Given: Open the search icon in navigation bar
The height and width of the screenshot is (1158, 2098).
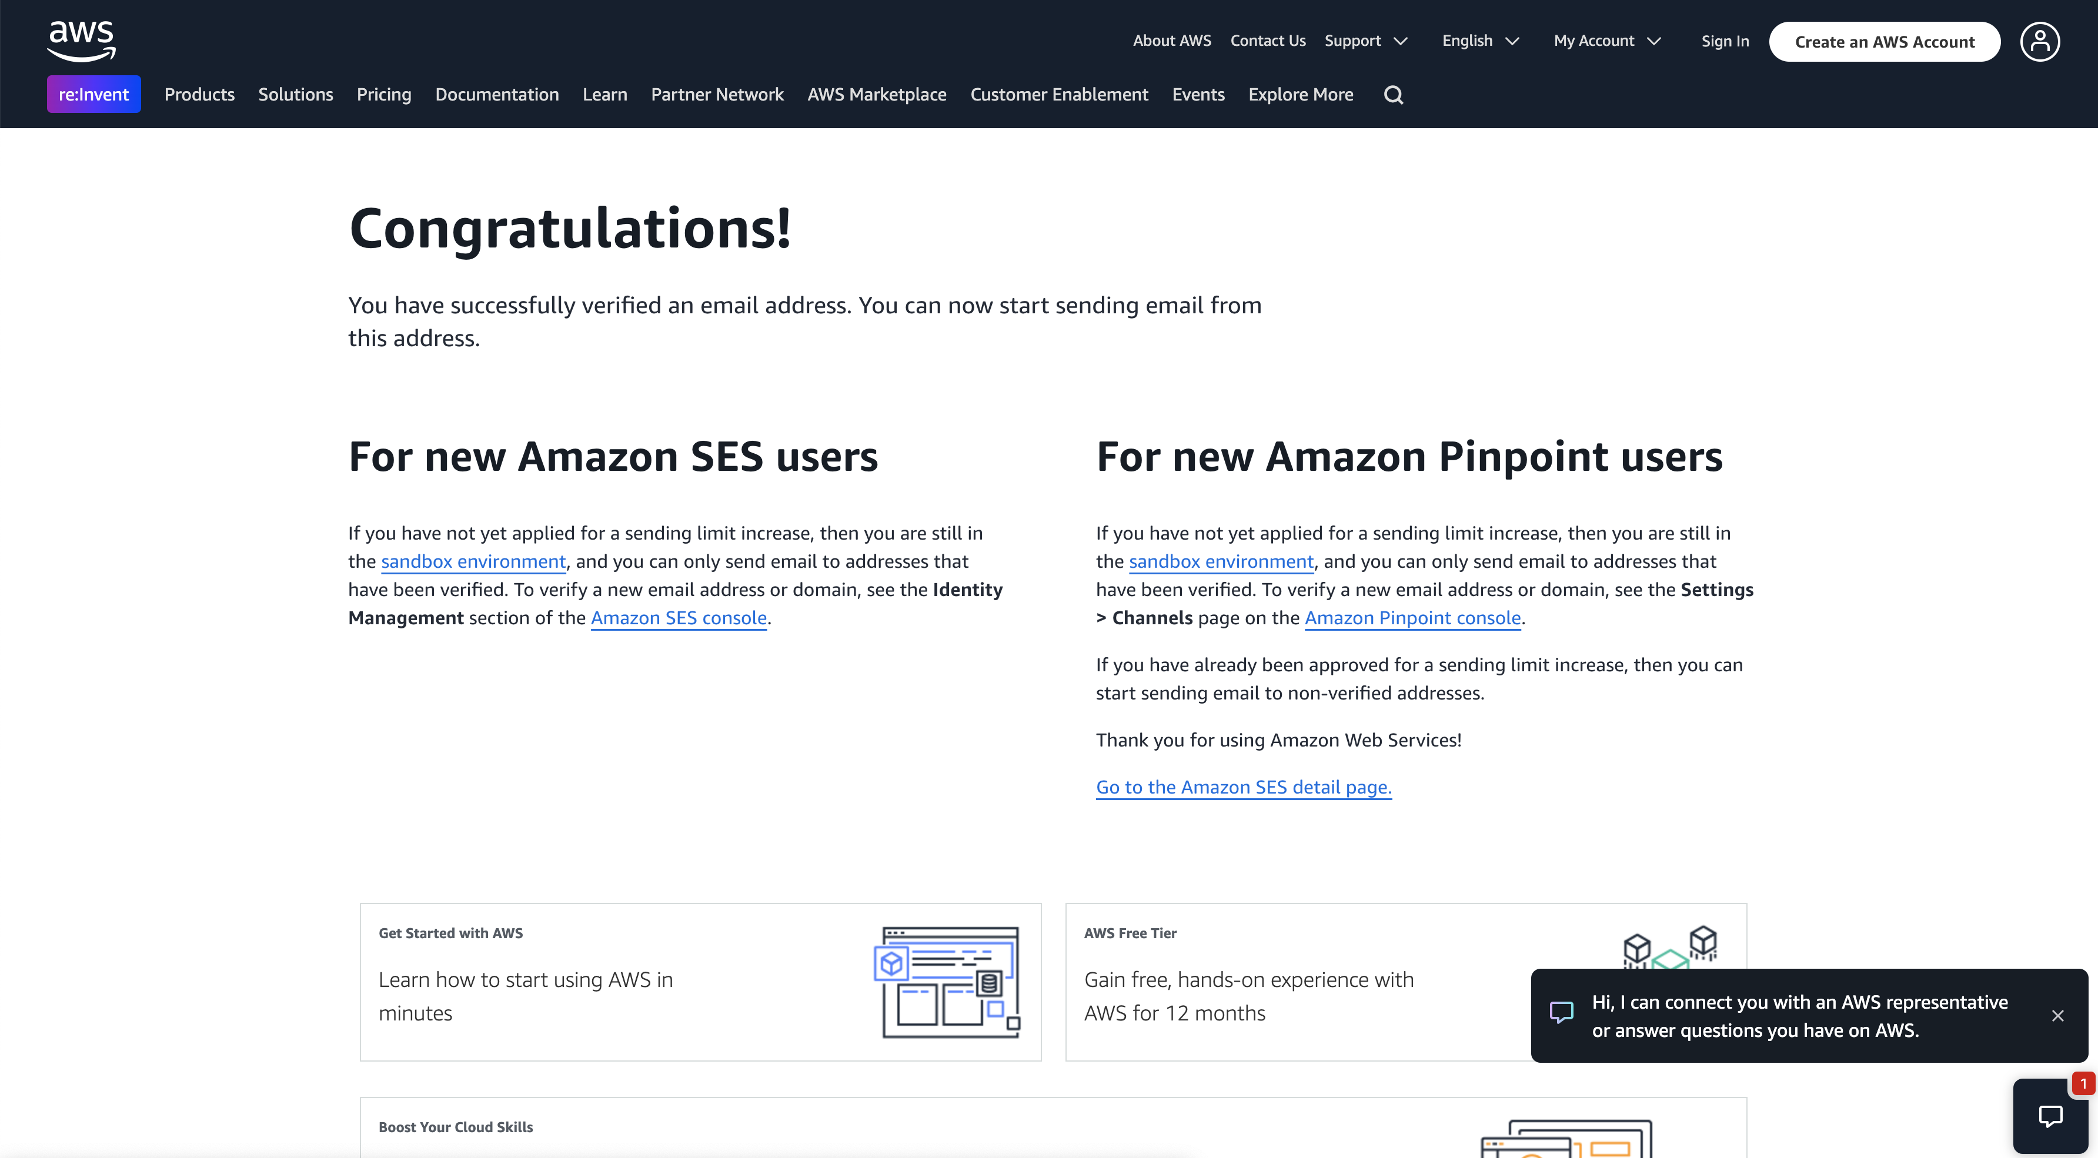Looking at the screenshot, I should pos(1394,95).
